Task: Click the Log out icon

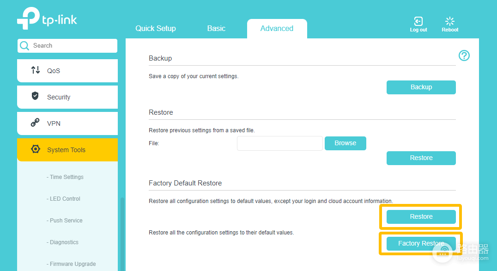Action: coord(418,21)
